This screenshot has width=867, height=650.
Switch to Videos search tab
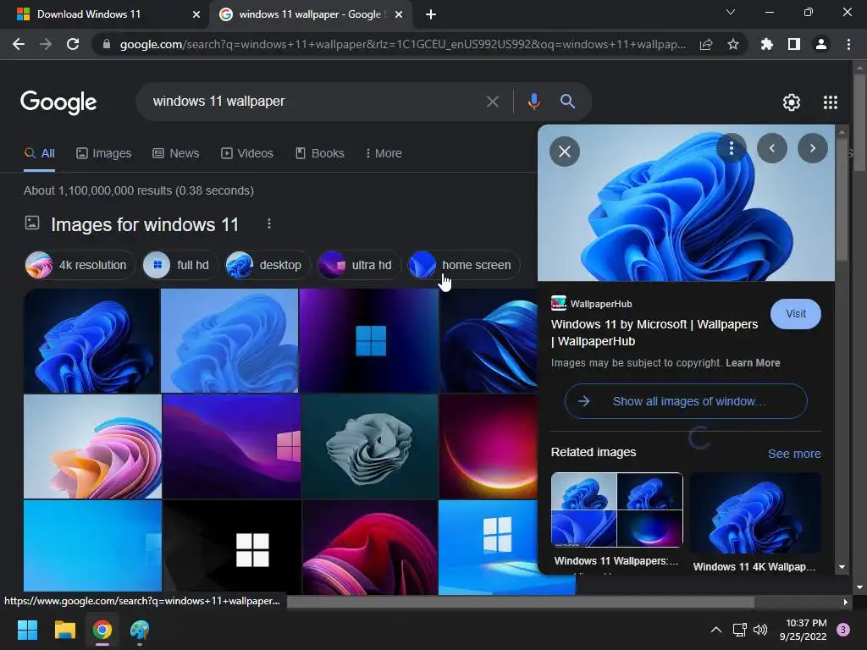tap(247, 153)
